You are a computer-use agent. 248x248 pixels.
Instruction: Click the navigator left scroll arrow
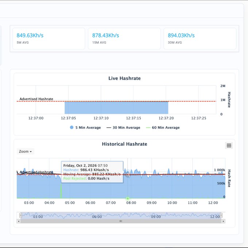coord(19,221)
